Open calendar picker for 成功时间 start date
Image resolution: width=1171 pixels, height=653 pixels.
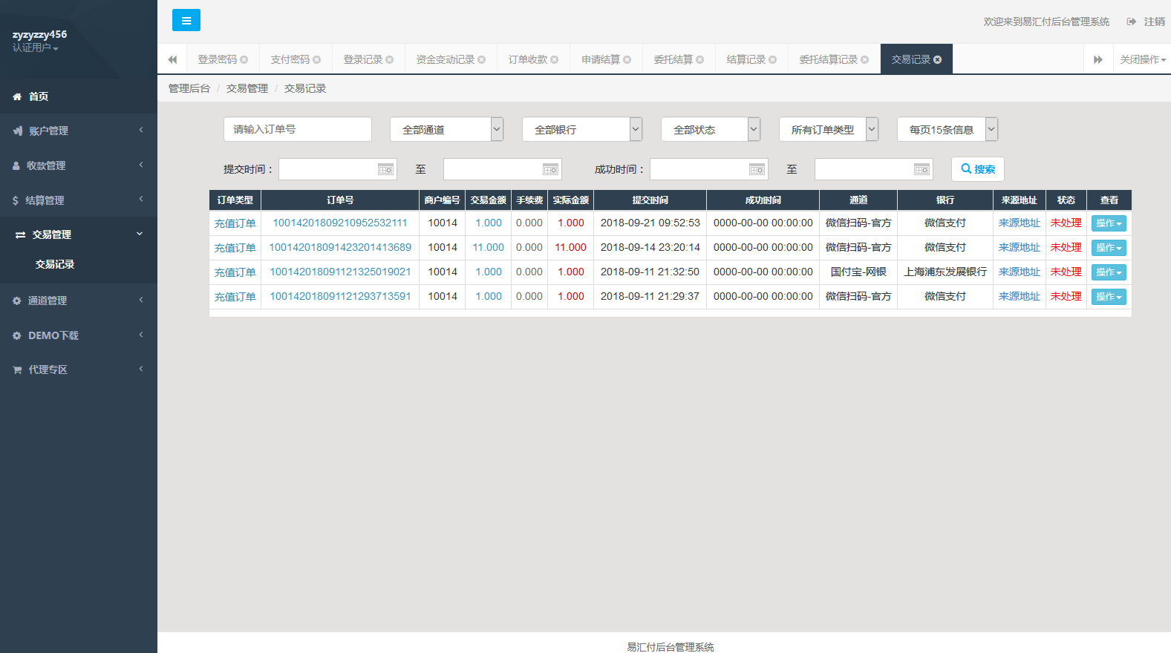pos(756,169)
